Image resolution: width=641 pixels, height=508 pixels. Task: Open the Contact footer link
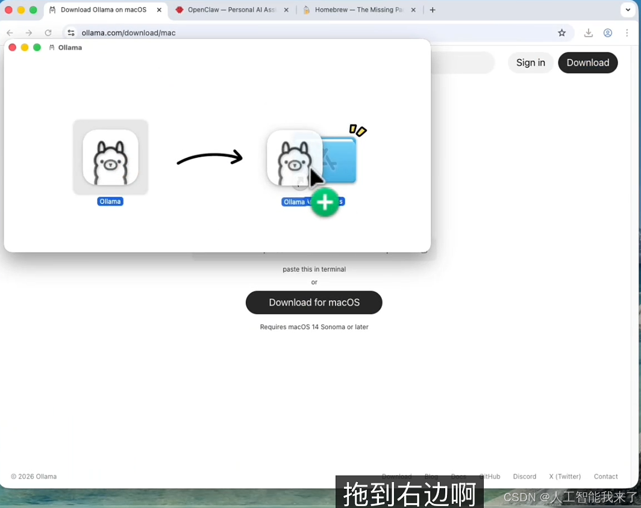[605, 476]
